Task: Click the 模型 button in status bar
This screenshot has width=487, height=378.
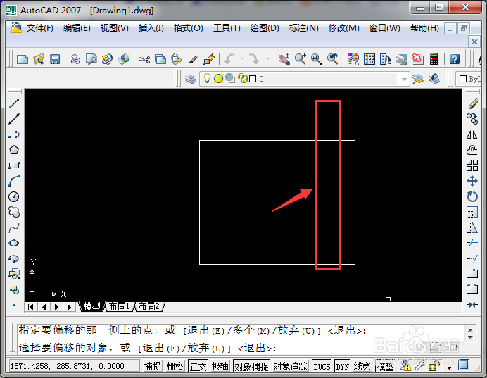Action: [x=385, y=367]
